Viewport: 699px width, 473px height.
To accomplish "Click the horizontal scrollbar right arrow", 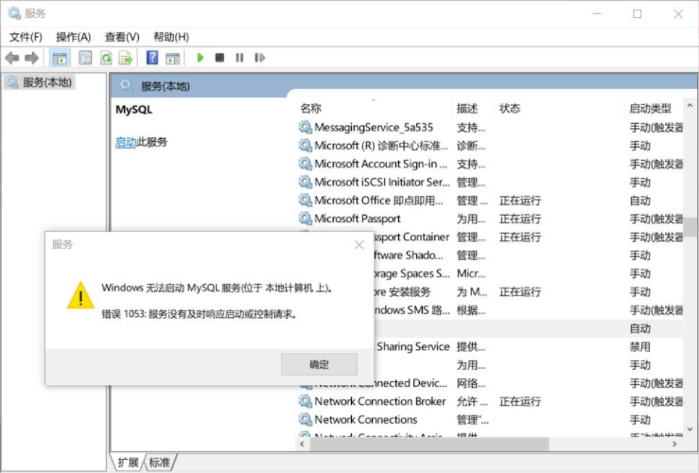I will [674, 444].
